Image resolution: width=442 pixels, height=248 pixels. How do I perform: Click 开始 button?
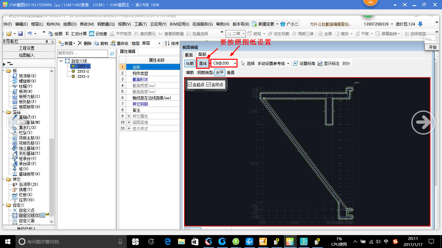coord(433,47)
